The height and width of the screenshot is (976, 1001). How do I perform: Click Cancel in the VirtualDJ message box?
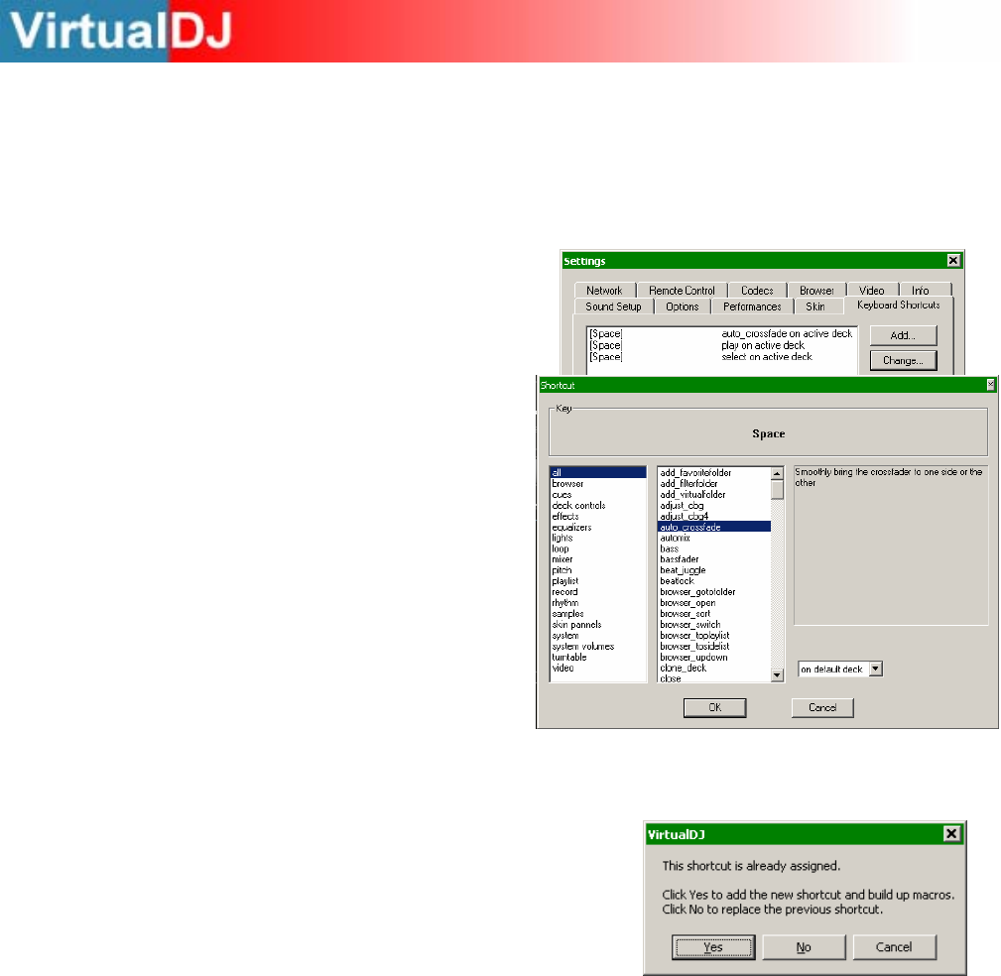click(894, 947)
